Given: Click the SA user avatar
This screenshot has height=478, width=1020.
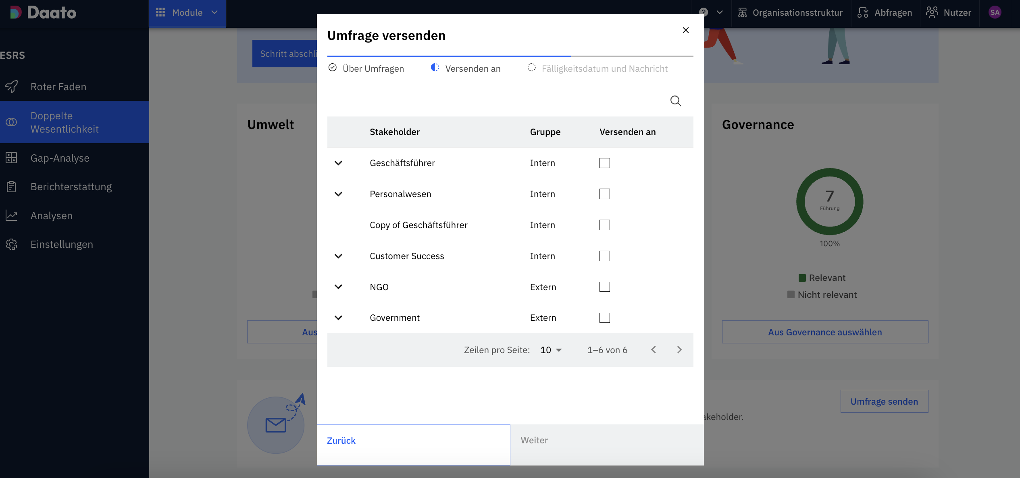Looking at the screenshot, I should click(995, 12).
